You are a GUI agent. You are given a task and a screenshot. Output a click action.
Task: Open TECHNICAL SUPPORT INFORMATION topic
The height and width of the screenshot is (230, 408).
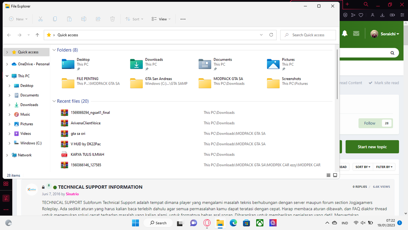[100, 187]
